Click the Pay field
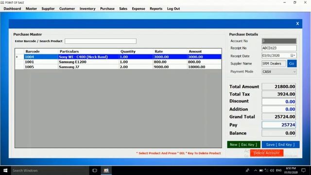311x175 pixels. pyautogui.click(x=278, y=125)
